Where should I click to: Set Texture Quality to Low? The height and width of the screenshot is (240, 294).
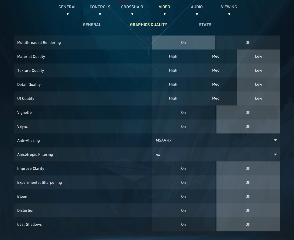tap(258, 70)
